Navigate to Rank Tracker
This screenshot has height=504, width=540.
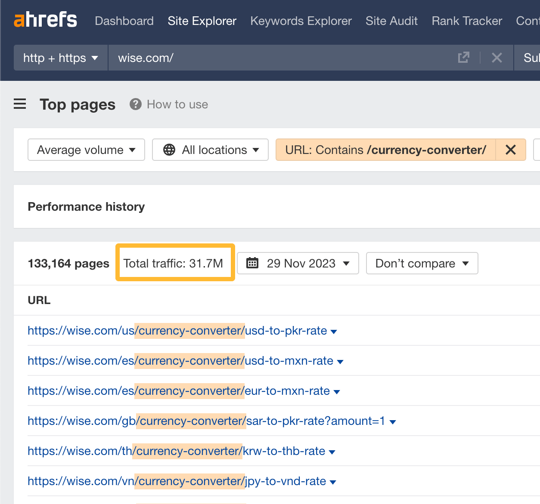point(466,21)
